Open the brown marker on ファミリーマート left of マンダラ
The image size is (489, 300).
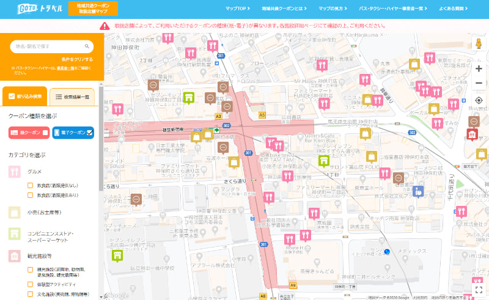tap(136, 199)
